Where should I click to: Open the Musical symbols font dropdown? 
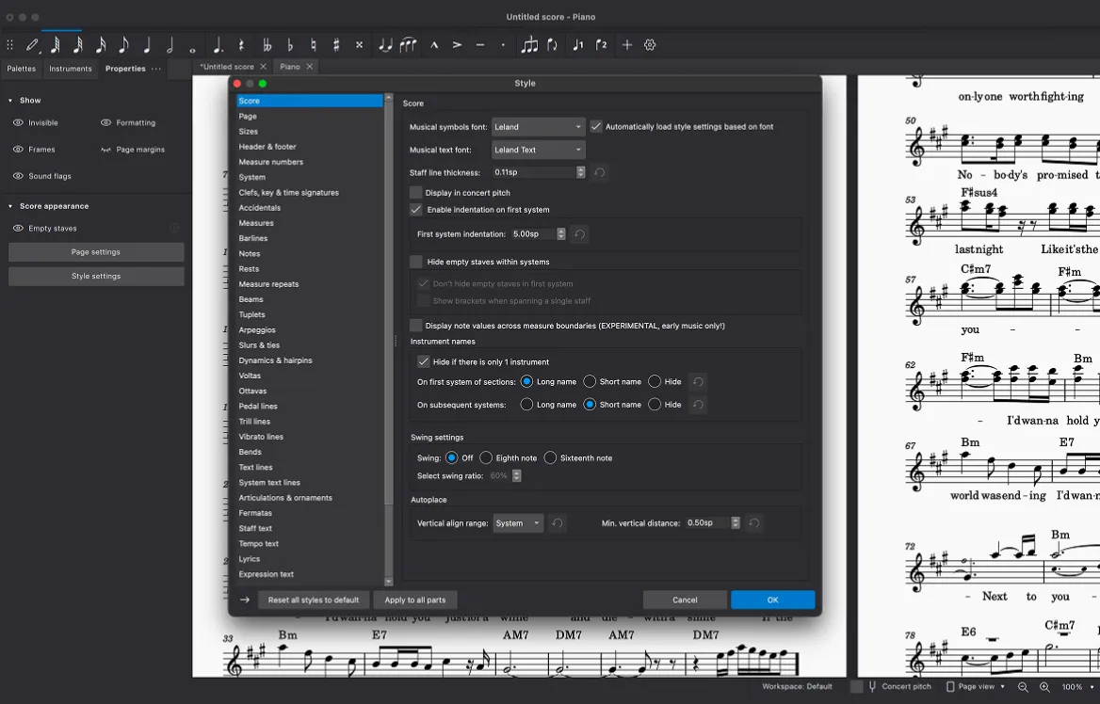point(538,126)
